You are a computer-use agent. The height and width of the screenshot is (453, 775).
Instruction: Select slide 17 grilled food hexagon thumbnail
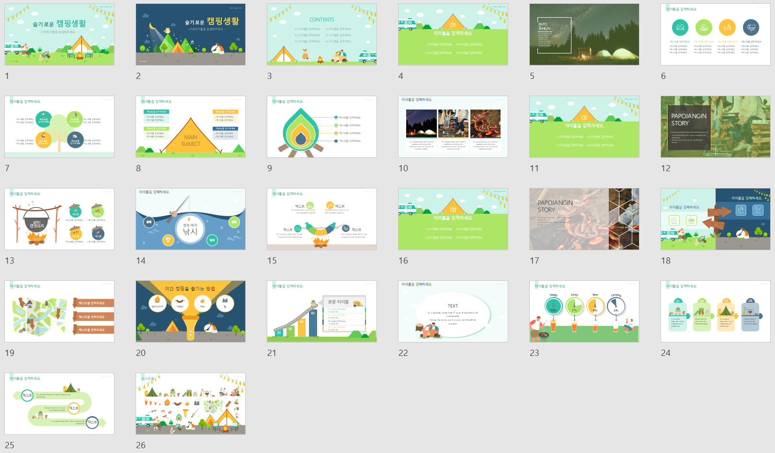(x=584, y=219)
